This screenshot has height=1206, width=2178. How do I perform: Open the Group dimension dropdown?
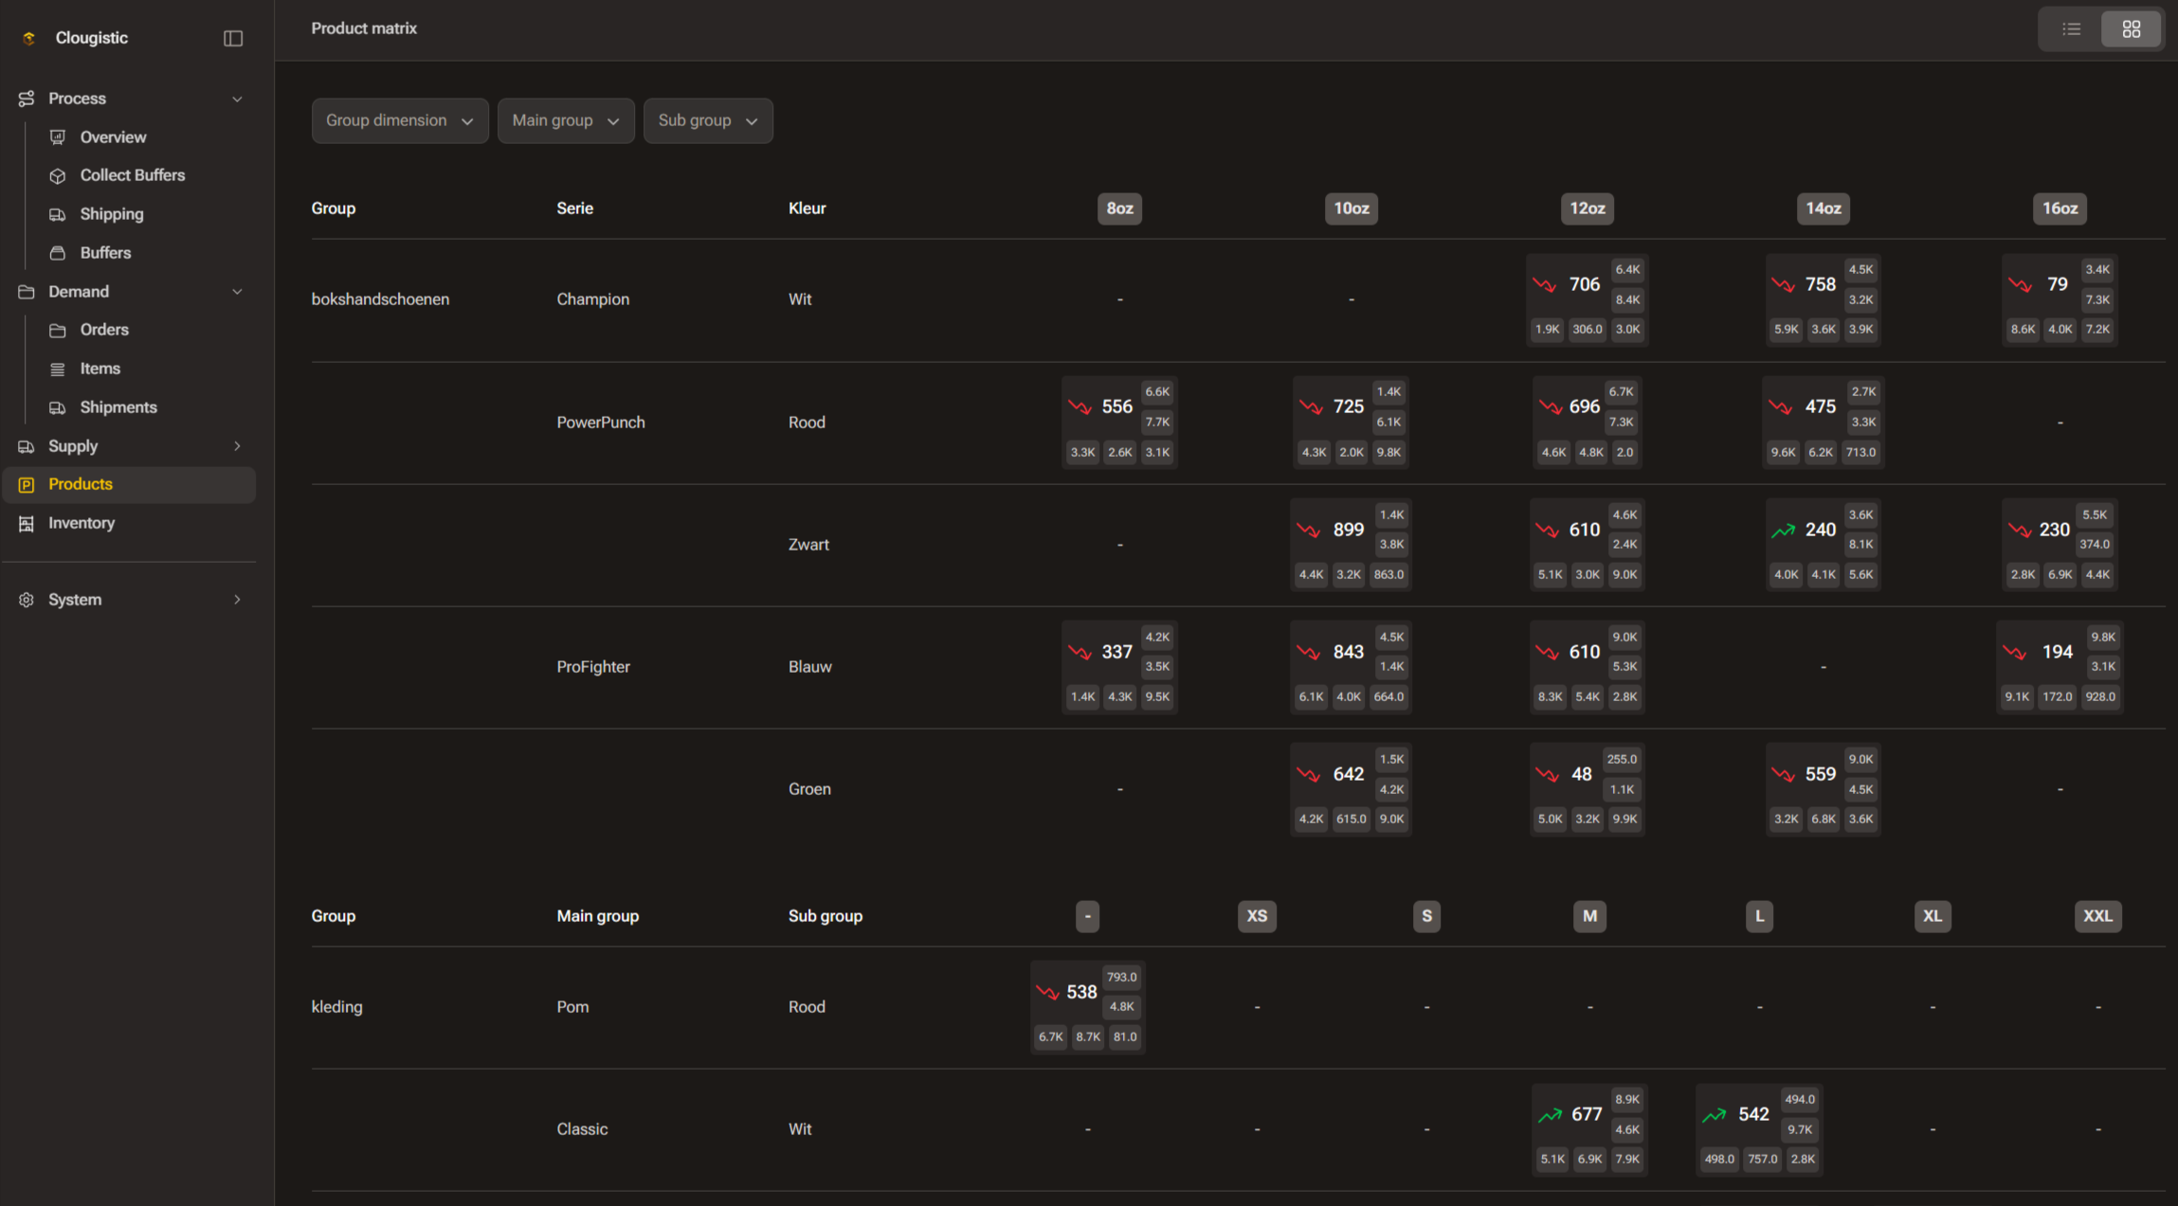pos(400,120)
